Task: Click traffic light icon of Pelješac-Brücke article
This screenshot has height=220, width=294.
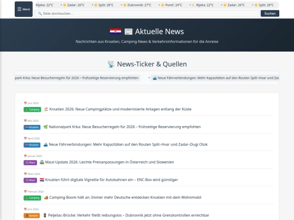Action: tap(45, 215)
